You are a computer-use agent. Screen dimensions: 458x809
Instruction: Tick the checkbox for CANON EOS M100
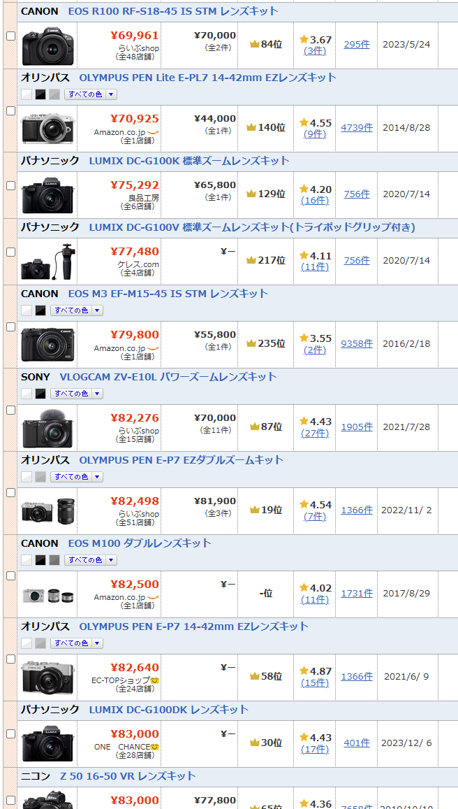click(x=10, y=575)
